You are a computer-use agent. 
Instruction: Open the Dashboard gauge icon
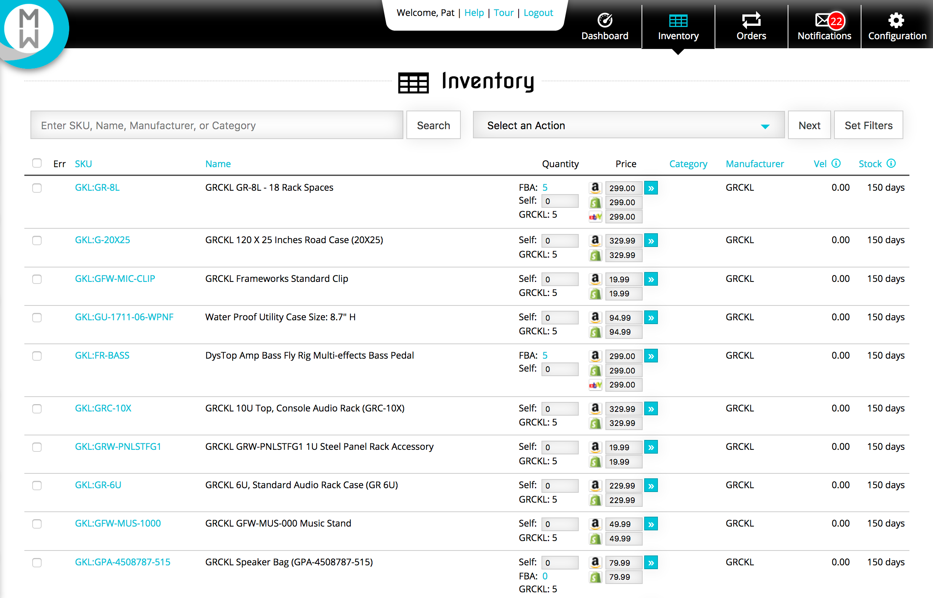(x=605, y=20)
